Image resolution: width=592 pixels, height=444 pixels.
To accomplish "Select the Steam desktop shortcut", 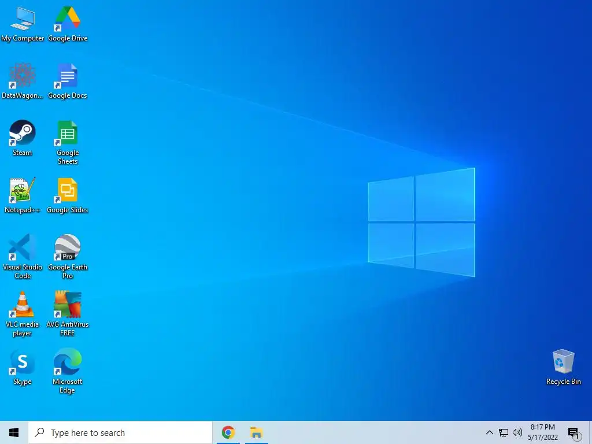I will click(23, 138).
